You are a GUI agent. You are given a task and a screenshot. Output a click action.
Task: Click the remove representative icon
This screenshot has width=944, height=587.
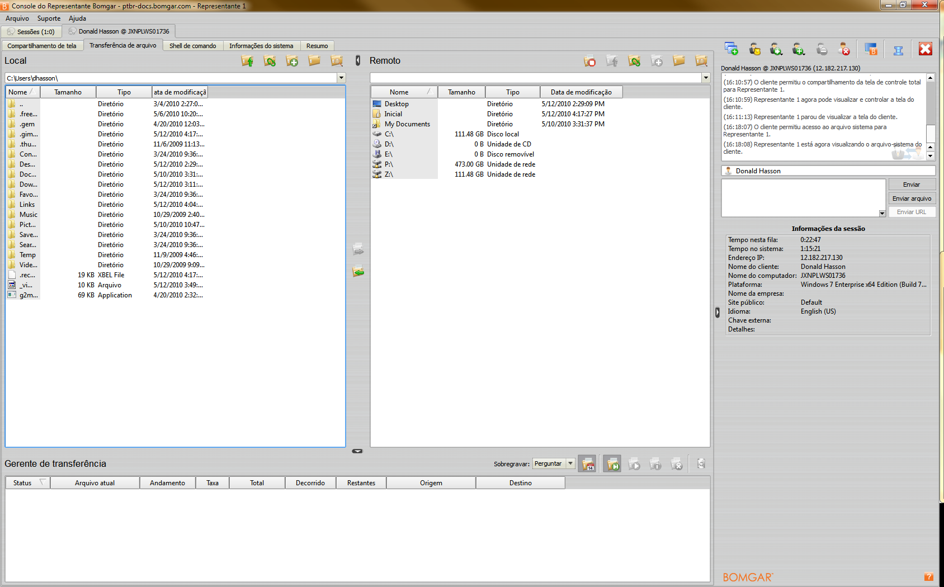click(822, 49)
